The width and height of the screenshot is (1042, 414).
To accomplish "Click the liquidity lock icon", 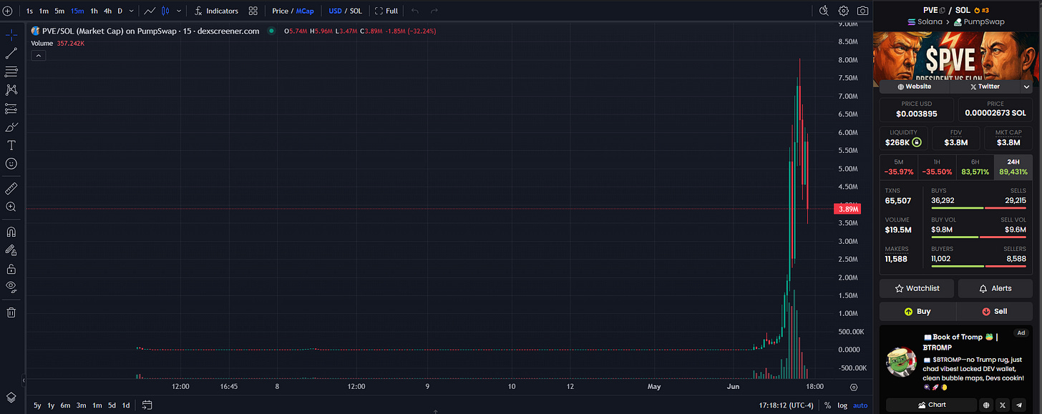I will click(917, 142).
